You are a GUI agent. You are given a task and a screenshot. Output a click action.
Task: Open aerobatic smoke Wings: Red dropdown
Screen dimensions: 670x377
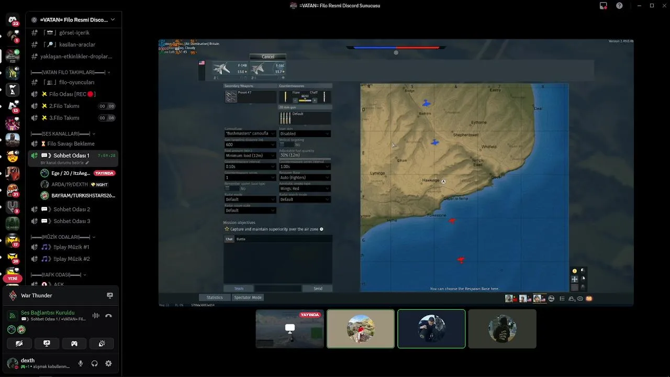(x=305, y=188)
